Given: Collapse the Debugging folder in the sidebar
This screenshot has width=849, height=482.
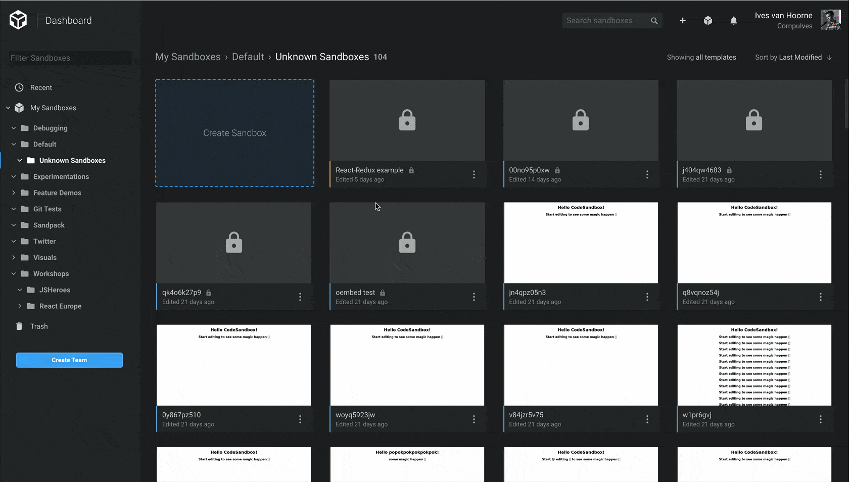Looking at the screenshot, I should (13, 128).
